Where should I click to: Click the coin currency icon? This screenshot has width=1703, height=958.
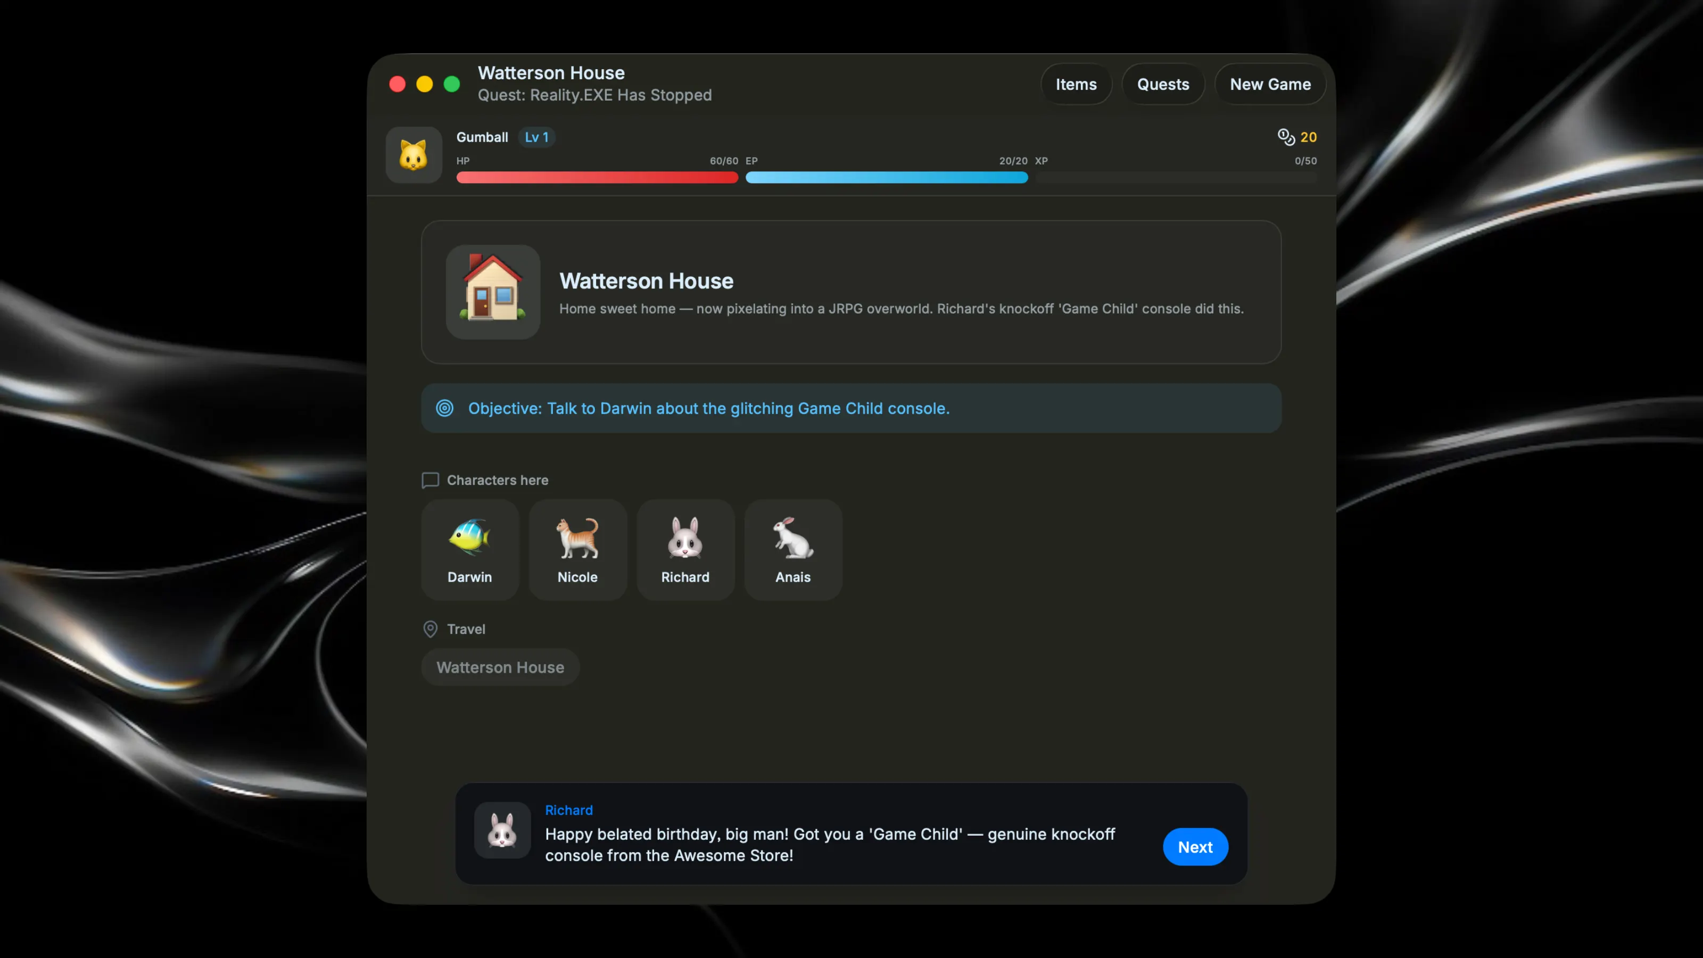coord(1286,137)
